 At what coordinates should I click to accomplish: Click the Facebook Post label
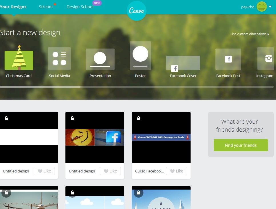[x=228, y=76]
